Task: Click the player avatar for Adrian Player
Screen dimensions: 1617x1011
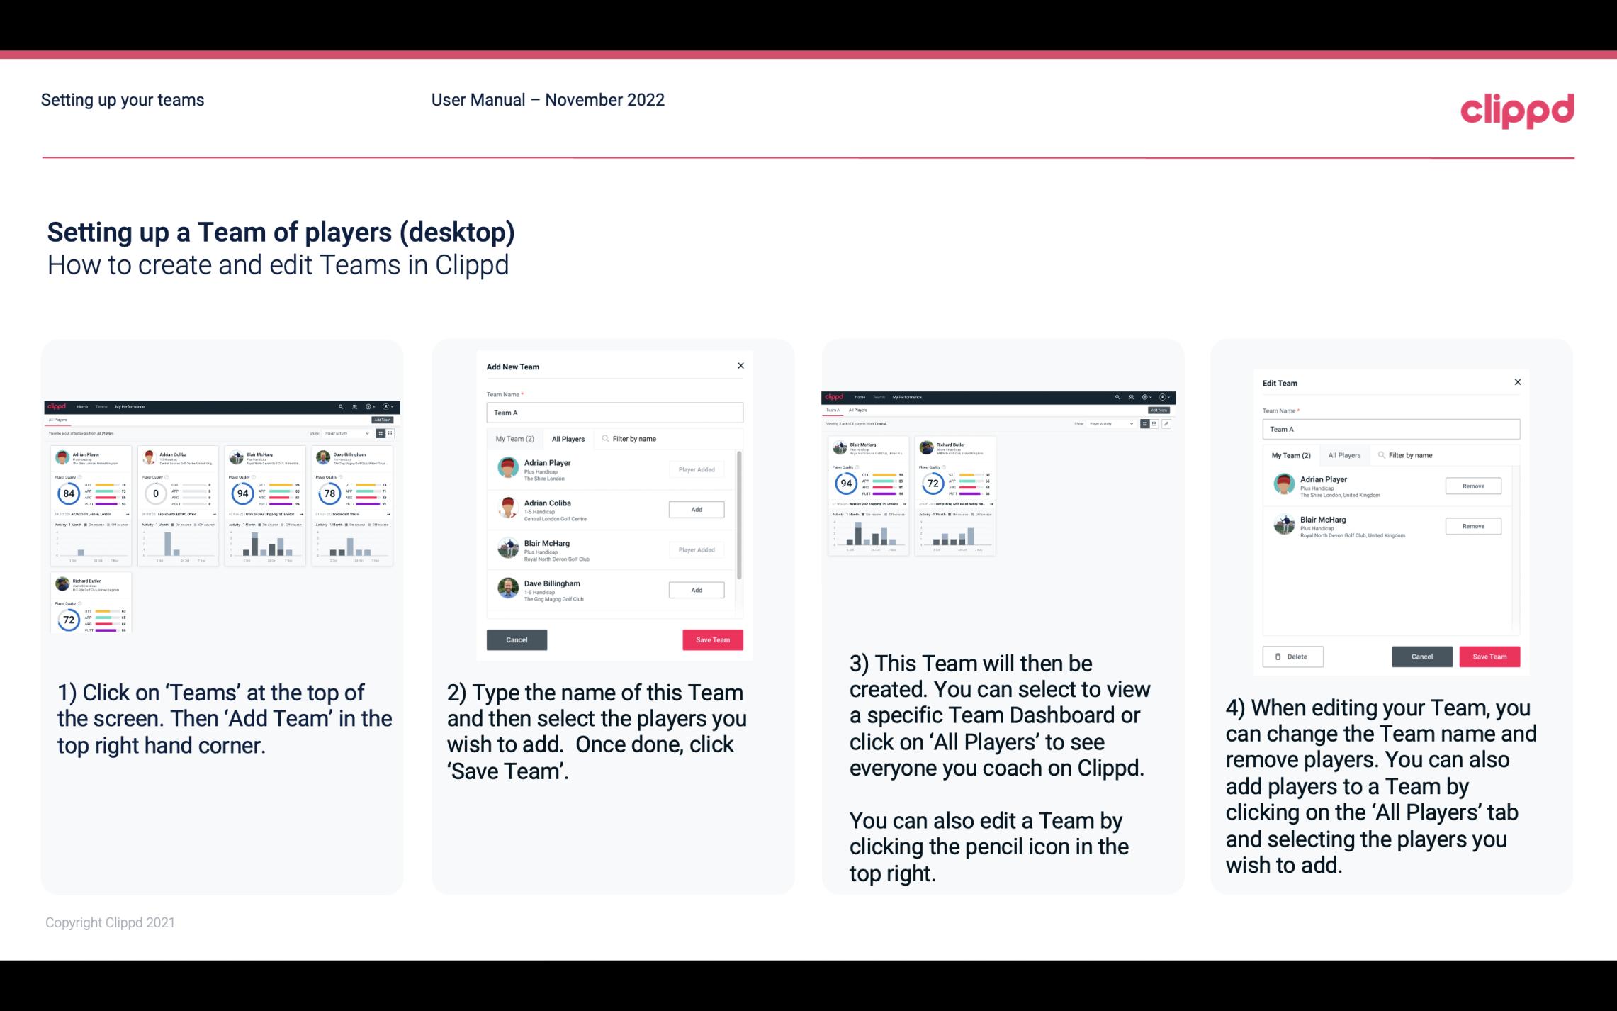Action: (507, 468)
